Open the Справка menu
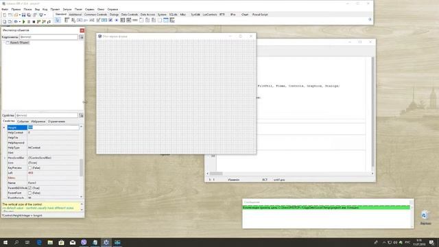Image resolution: width=439 pixels, height=247 pixels. (112, 9)
